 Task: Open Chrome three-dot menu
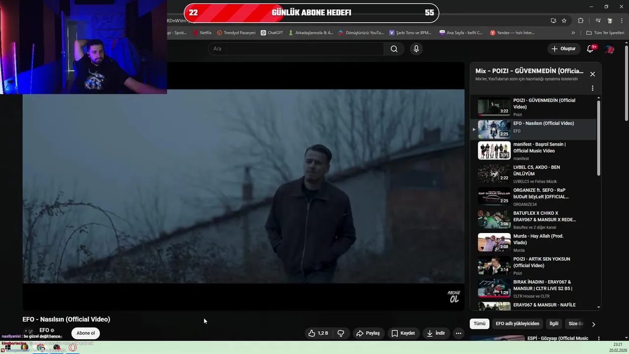click(x=622, y=21)
